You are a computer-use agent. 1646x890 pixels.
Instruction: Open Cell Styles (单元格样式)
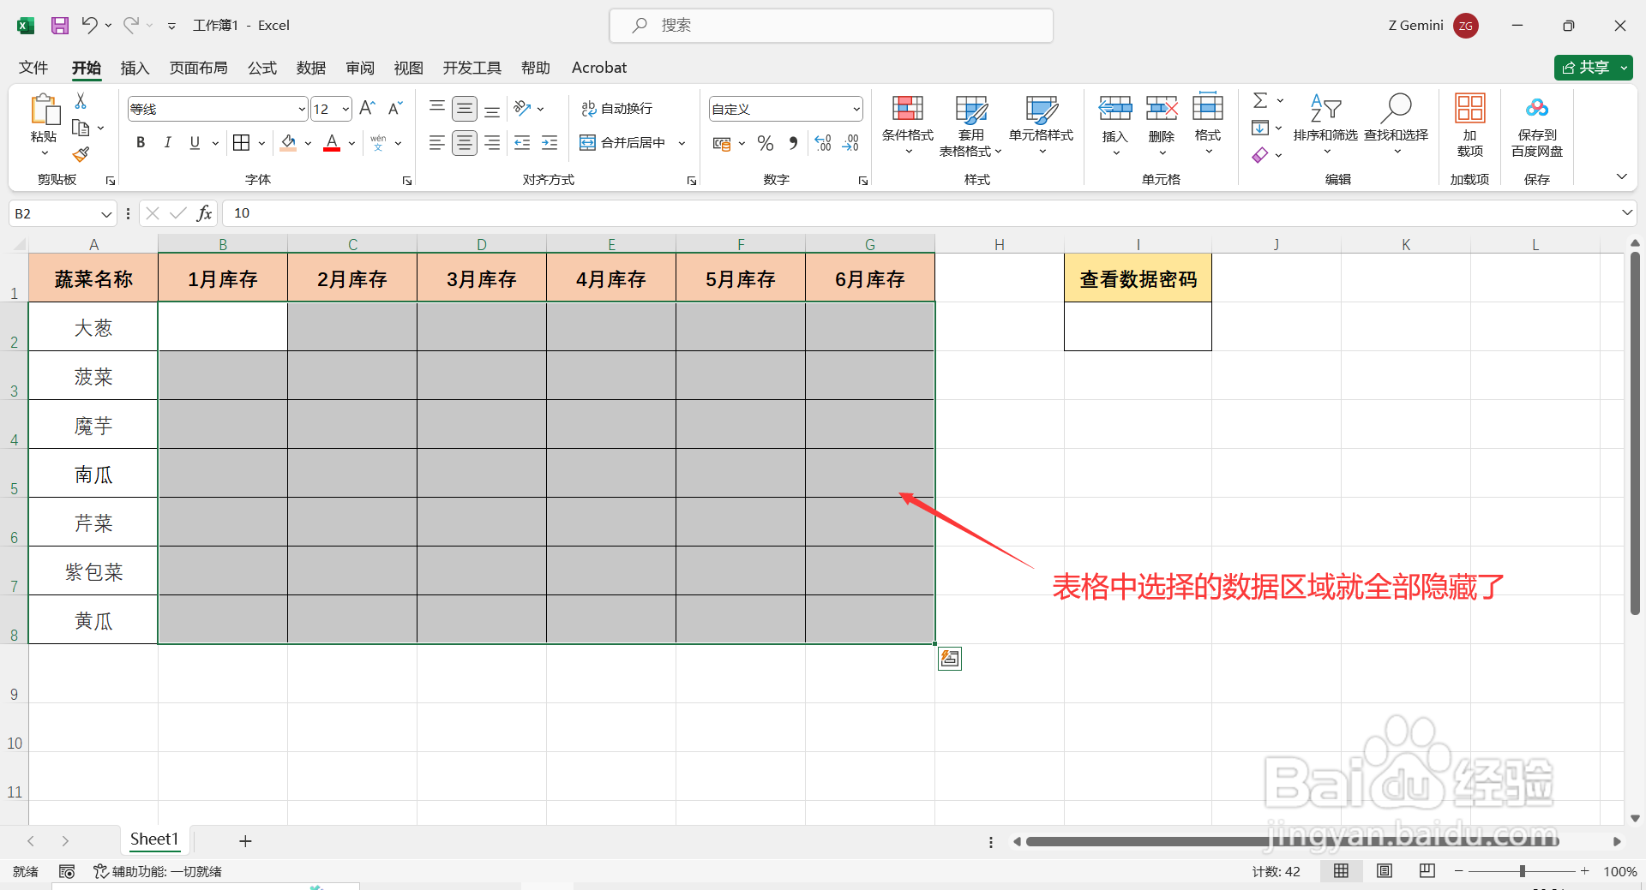pyautogui.click(x=1042, y=125)
